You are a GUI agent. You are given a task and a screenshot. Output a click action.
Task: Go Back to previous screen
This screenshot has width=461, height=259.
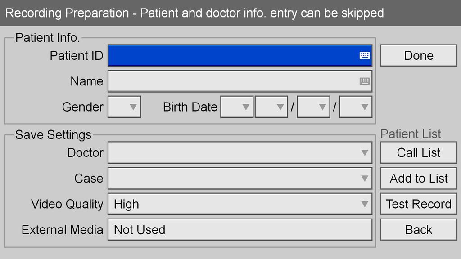pos(419,230)
